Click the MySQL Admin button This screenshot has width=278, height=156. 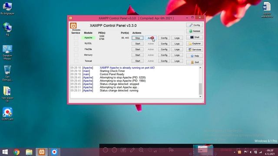(x=151, y=44)
